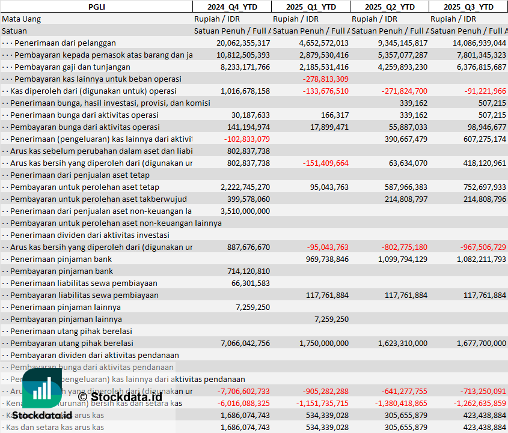Click Penerimaan utang pihak berelasi label
This screenshot has width=508, height=433.
click(x=71, y=331)
